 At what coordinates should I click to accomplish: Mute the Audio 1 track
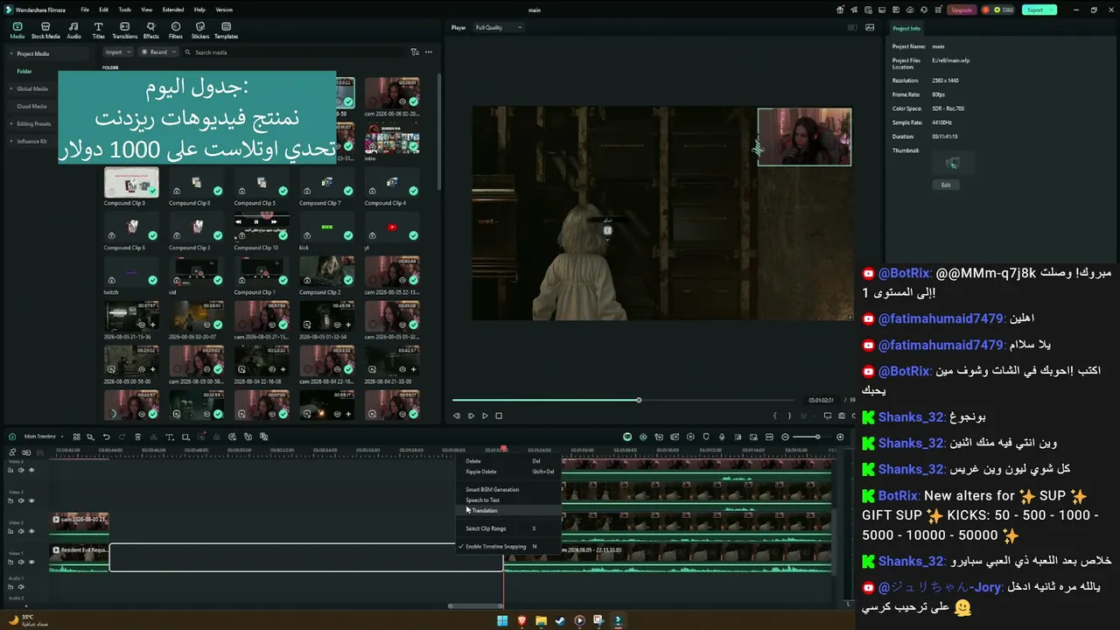(x=21, y=587)
